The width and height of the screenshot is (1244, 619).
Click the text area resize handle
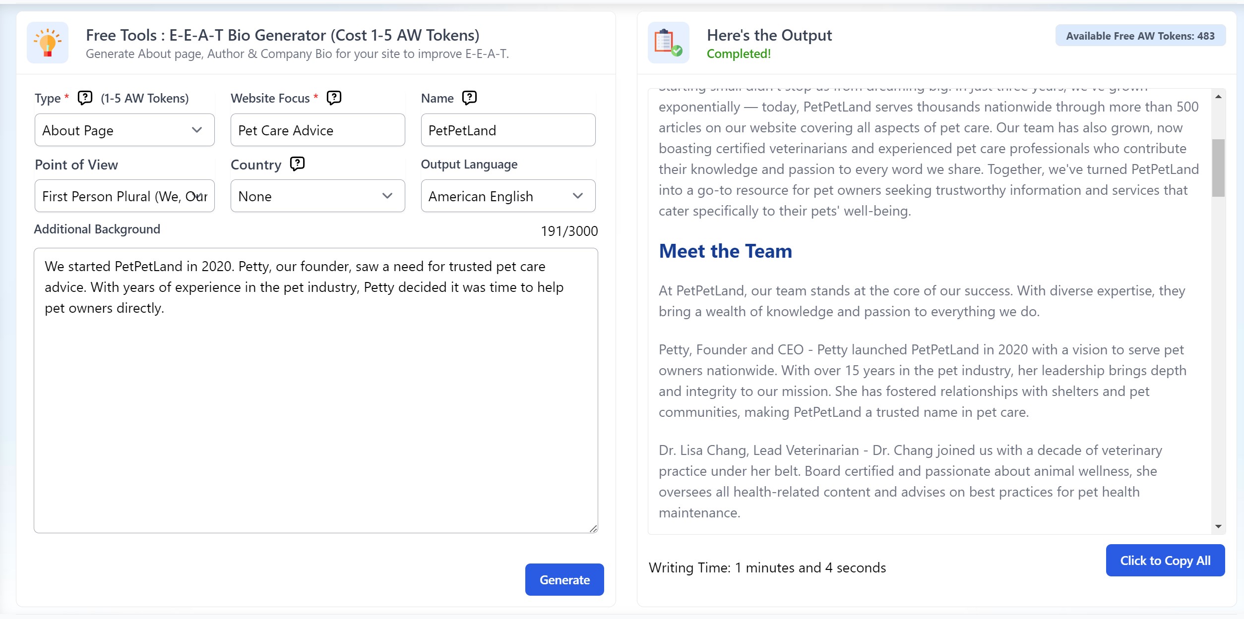tap(593, 528)
